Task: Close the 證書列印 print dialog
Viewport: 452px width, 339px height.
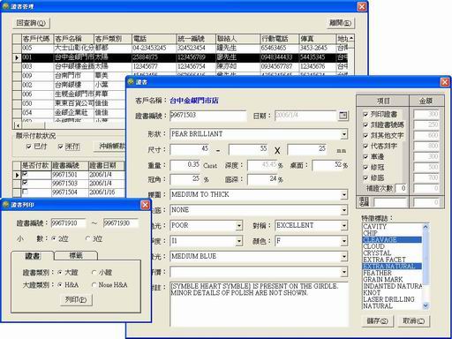Action: tap(146, 205)
